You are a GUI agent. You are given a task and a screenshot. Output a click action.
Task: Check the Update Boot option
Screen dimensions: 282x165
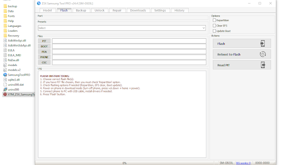point(214,31)
